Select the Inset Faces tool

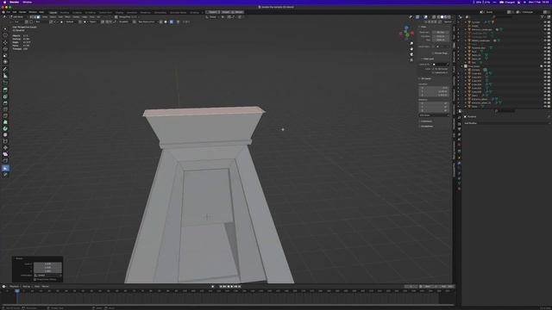(x=5, y=96)
